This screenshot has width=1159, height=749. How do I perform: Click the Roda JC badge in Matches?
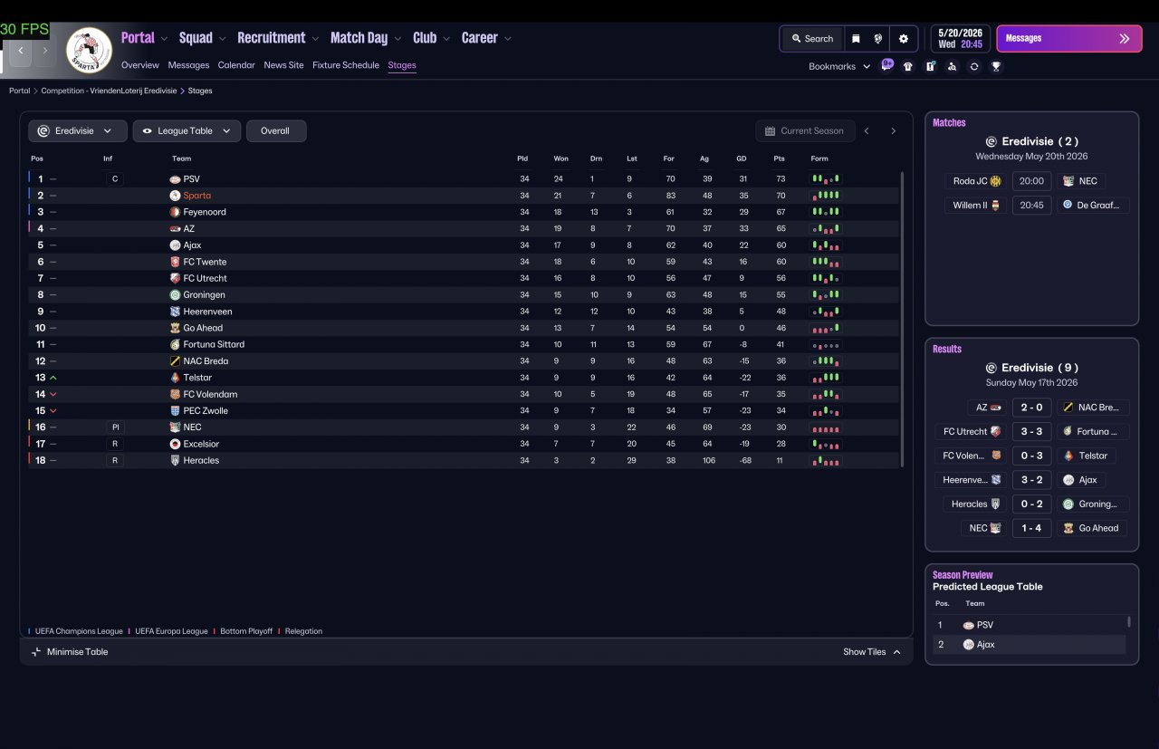click(x=996, y=181)
